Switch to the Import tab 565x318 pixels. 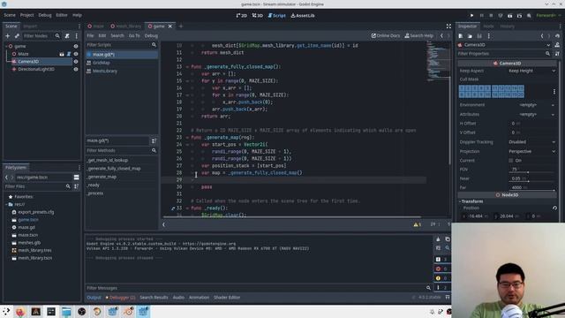click(30, 26)
